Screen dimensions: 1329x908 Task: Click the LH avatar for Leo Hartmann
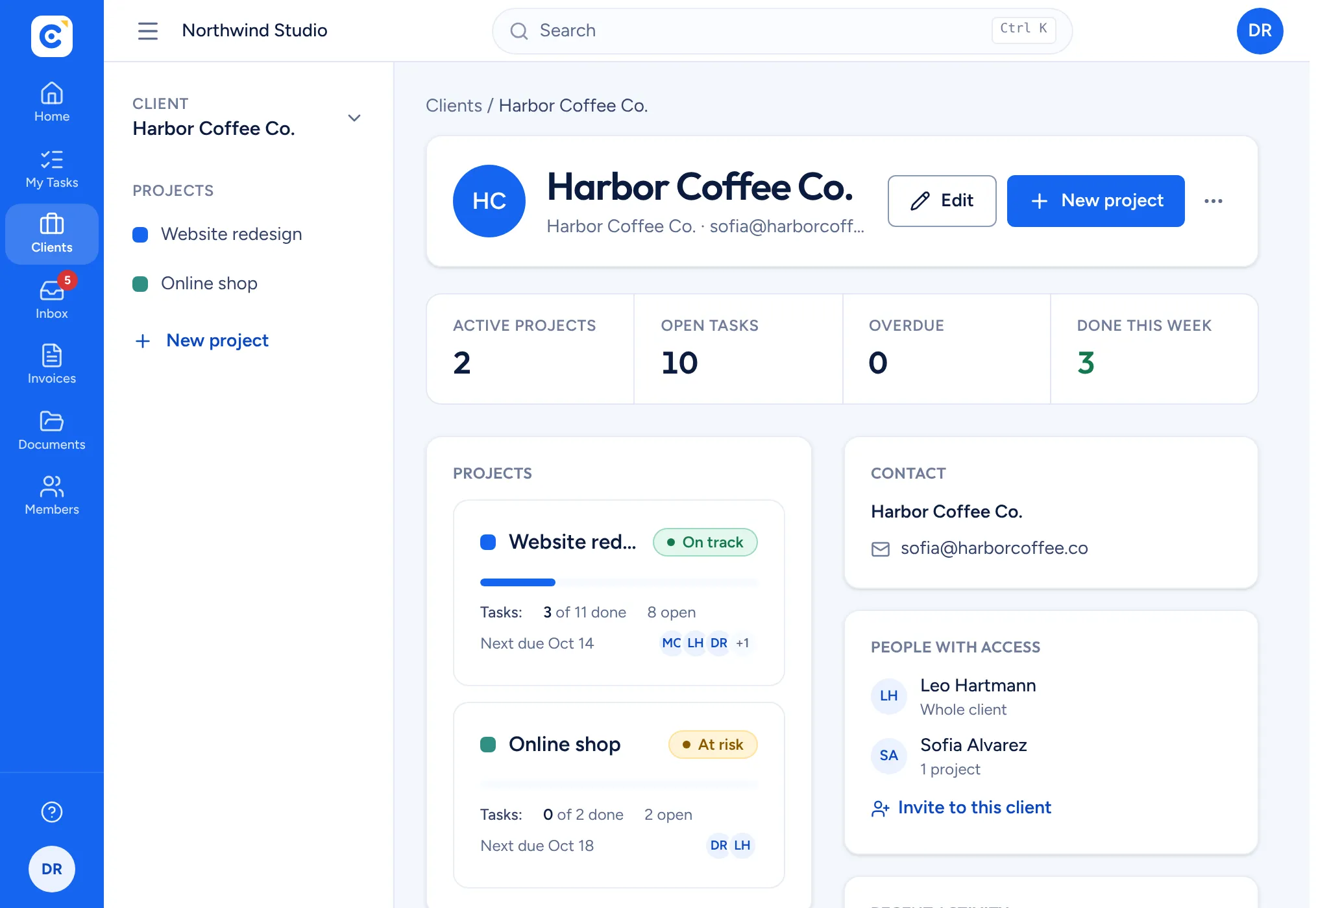pos(889,696)
